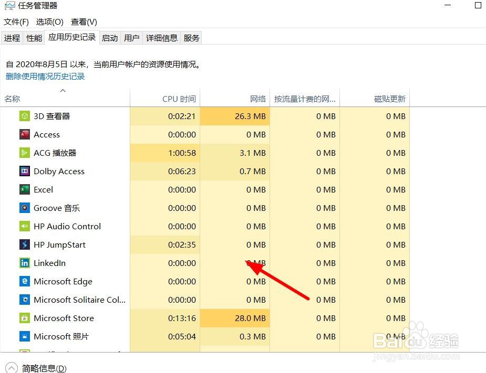This screenshot has width=486, height=373.
Task: Click the 0:02:21 CPU time value
Action: pyautogui.click(x=182, y=116)
